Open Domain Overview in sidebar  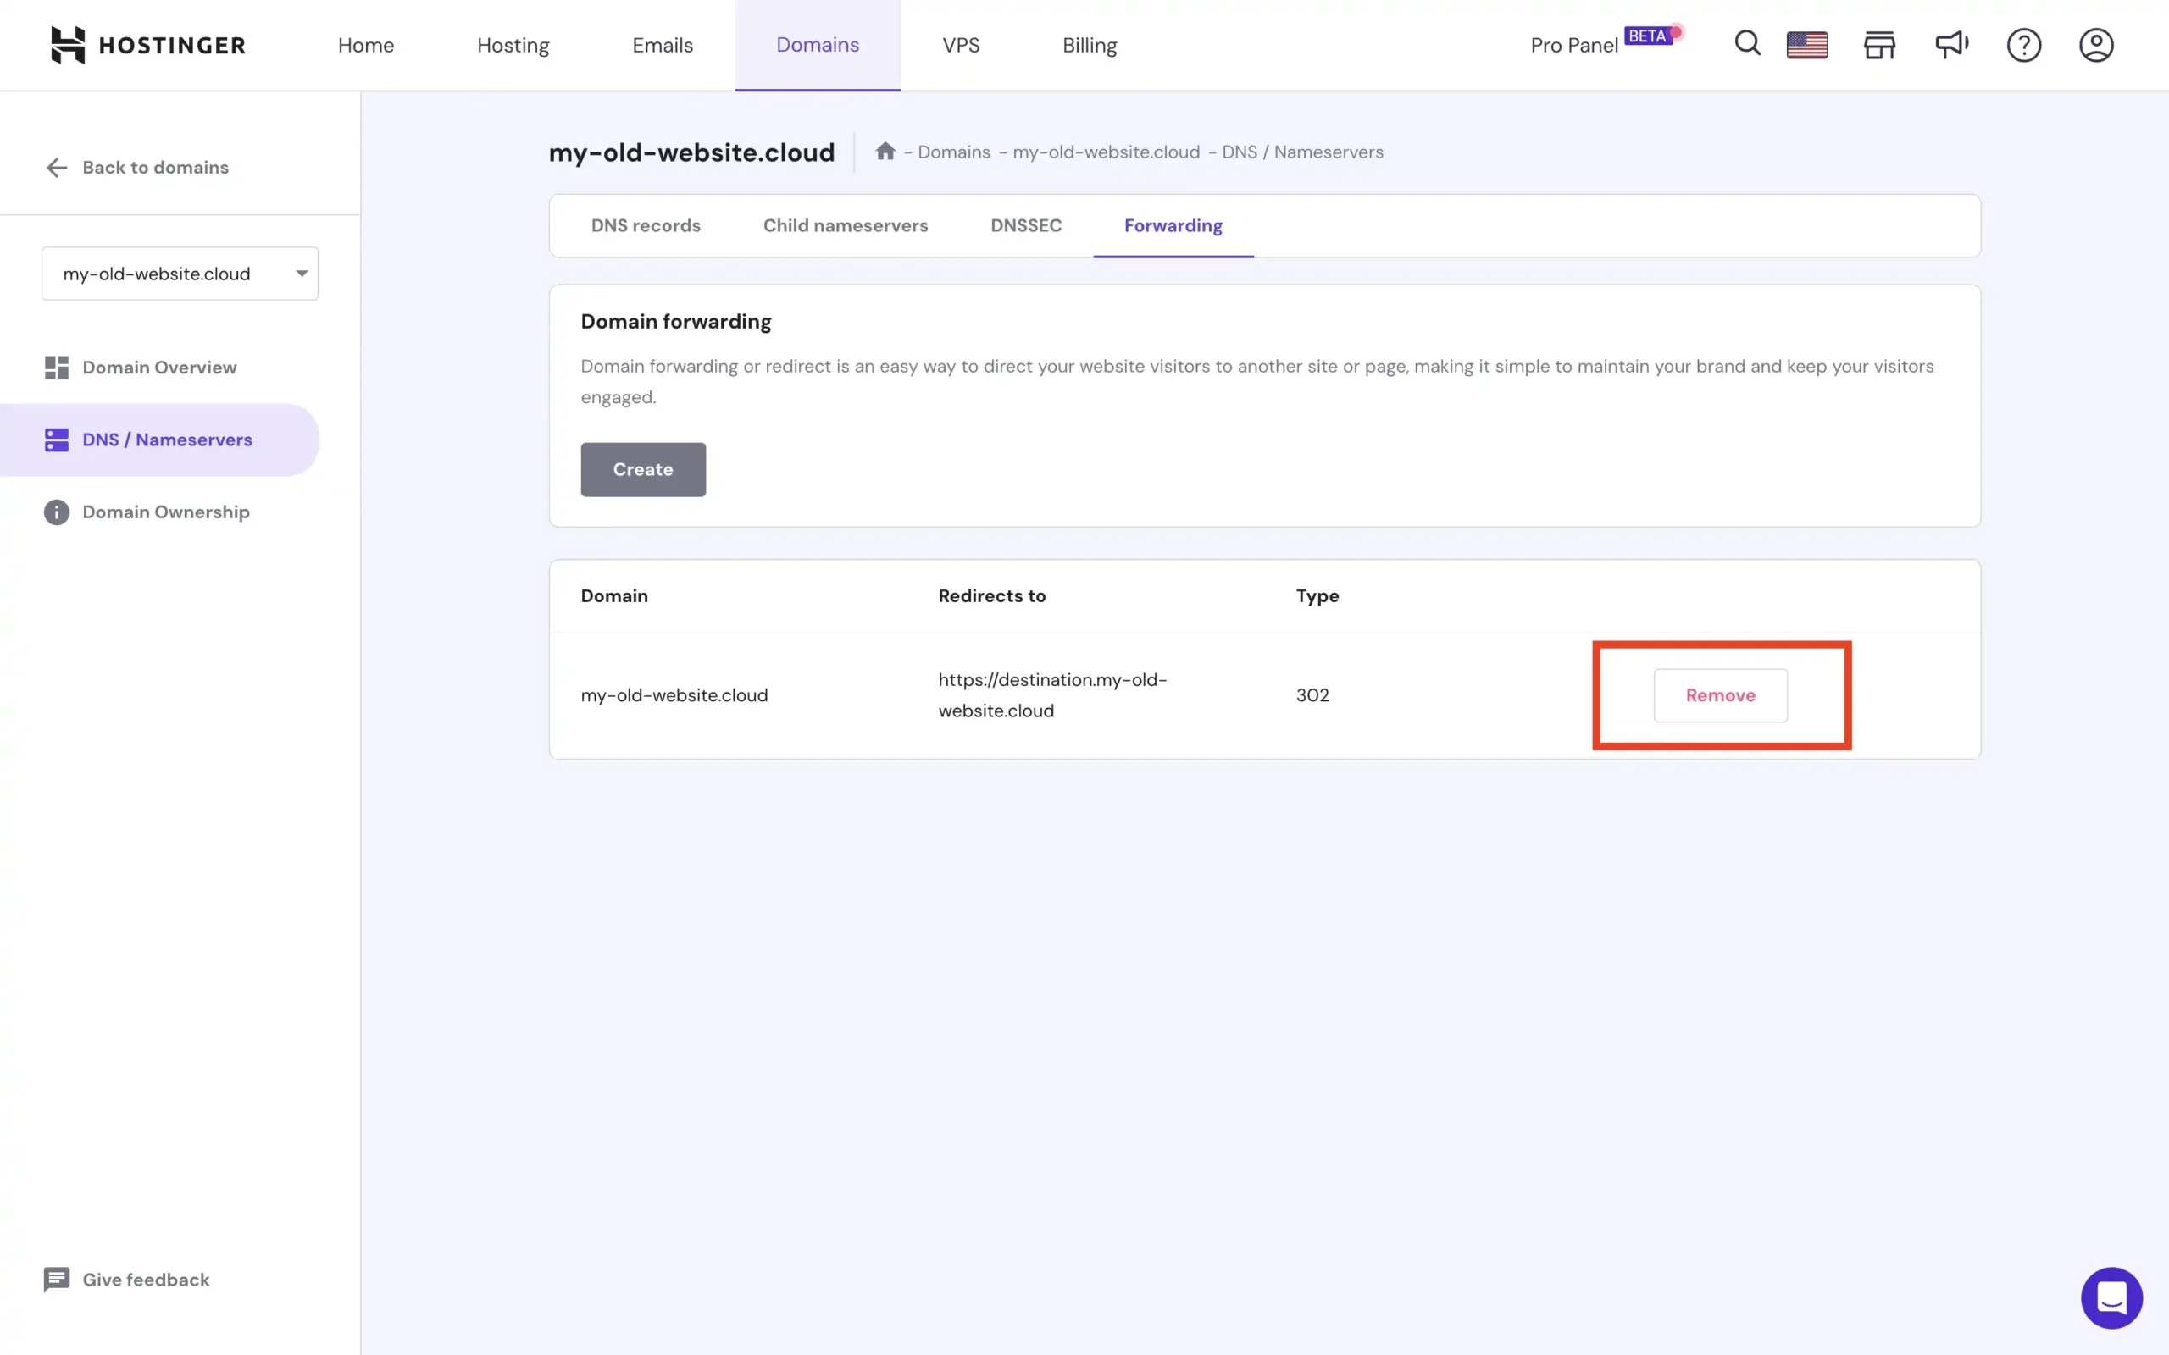pyautogui.click(x=141, y=368)
